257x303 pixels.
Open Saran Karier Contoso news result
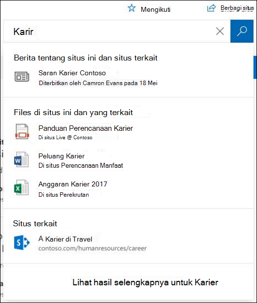[72, 73]
